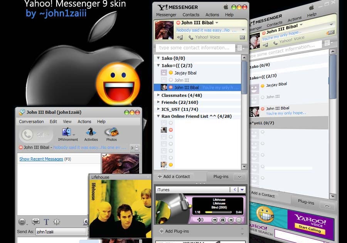Click Add a Contact in the center Messenger

(x=174, y=177)
